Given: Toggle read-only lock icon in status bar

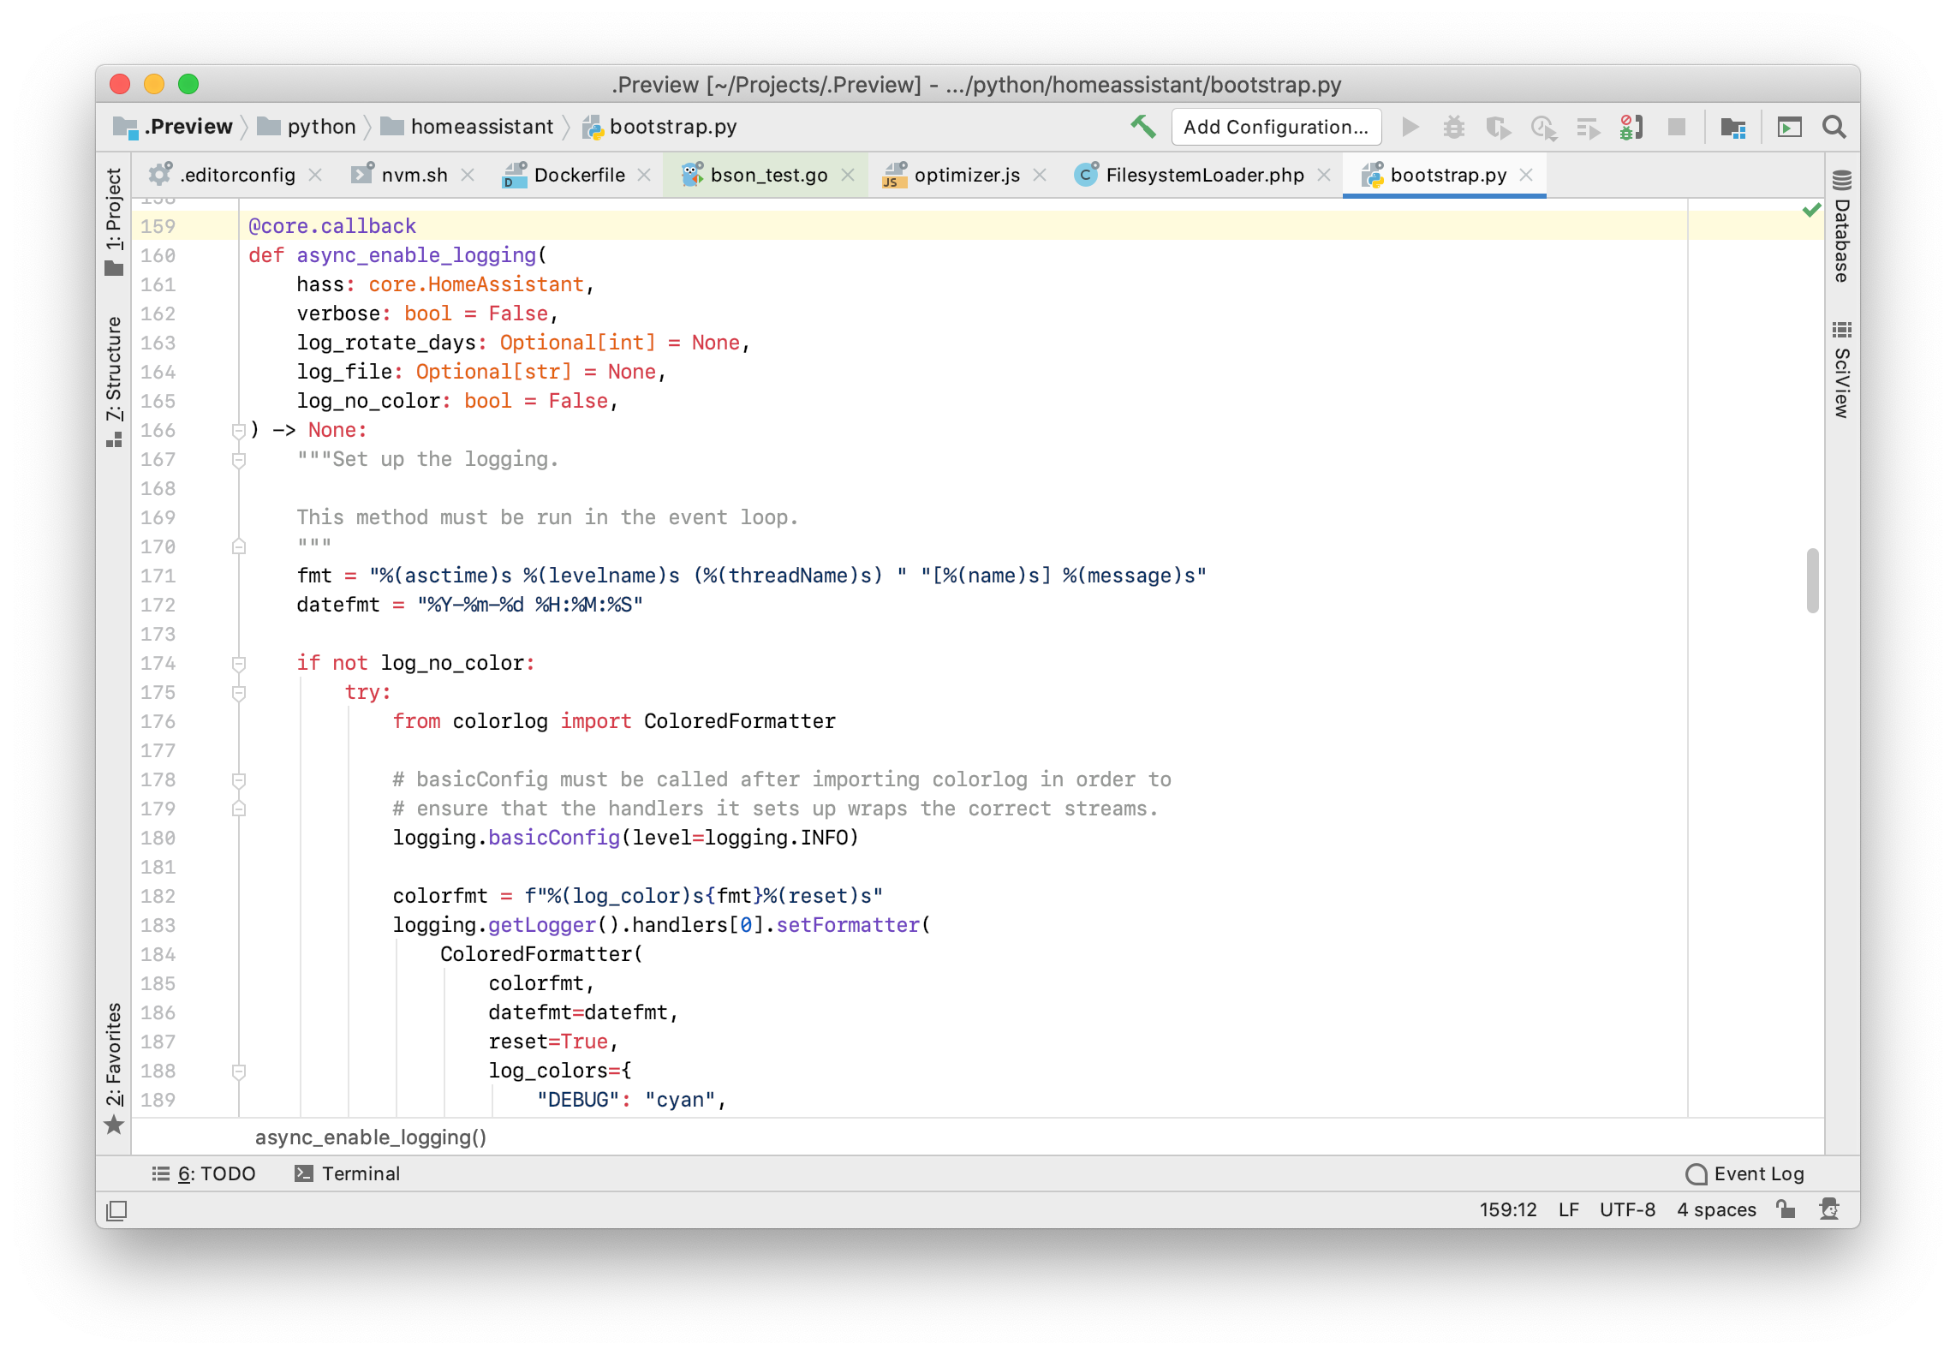Looking at the screenshot, I should pos(1786,1209).
